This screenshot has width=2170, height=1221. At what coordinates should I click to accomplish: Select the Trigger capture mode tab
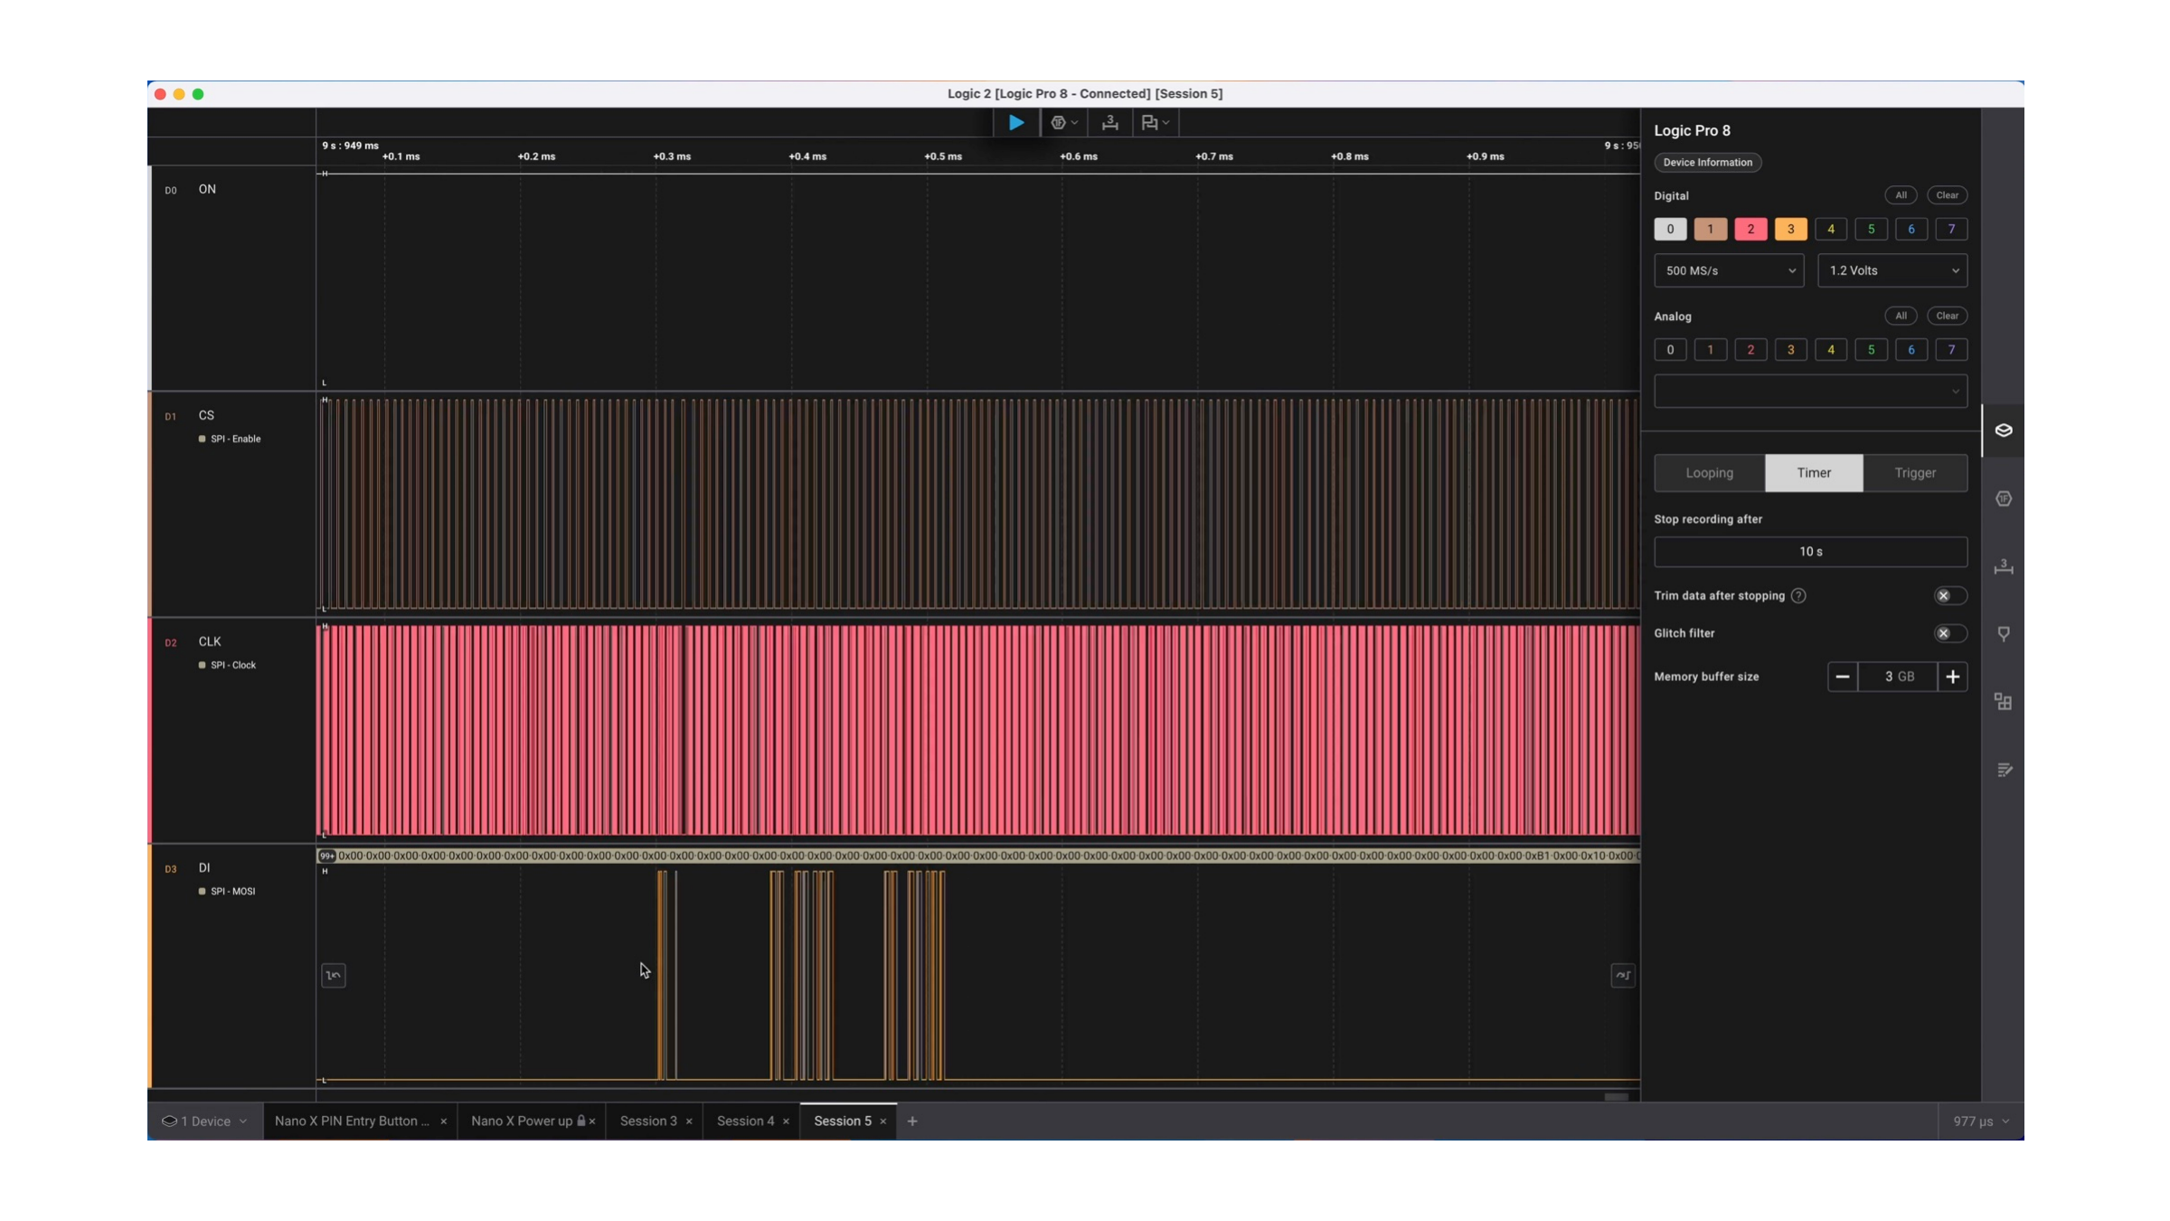tap(1915, 473)
